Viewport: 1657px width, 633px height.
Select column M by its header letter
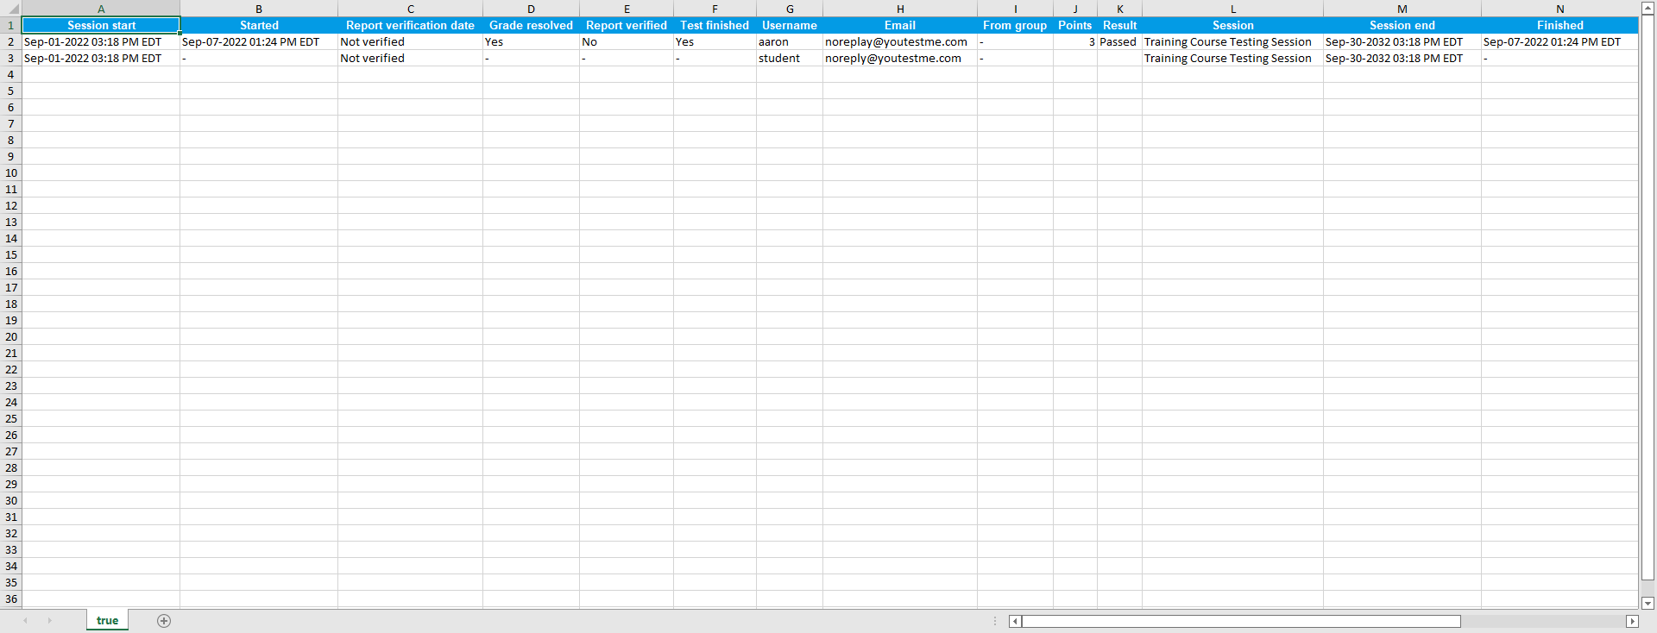coord(1402,9)
